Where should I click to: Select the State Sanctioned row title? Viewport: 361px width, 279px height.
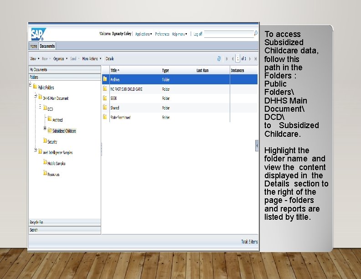coord(120,118)
